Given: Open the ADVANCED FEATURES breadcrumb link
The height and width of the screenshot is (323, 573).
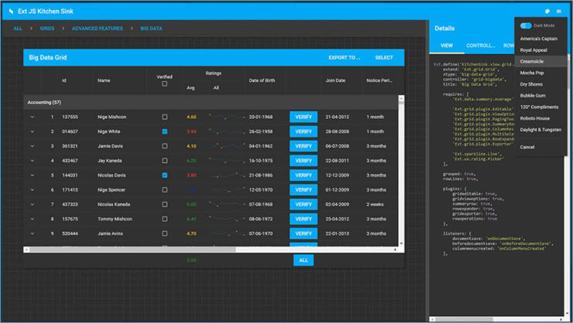Looking at the screenshot, I should click(x=98, y=29).
